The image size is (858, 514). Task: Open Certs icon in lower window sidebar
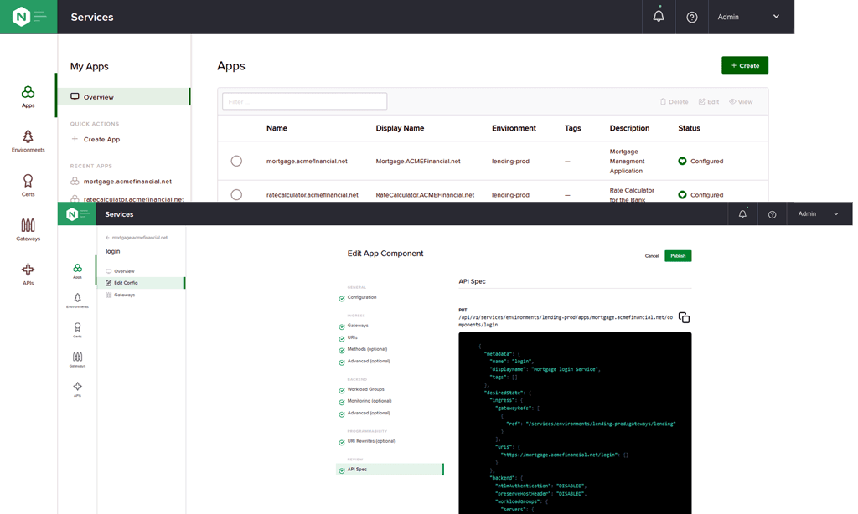coord(77,330)
